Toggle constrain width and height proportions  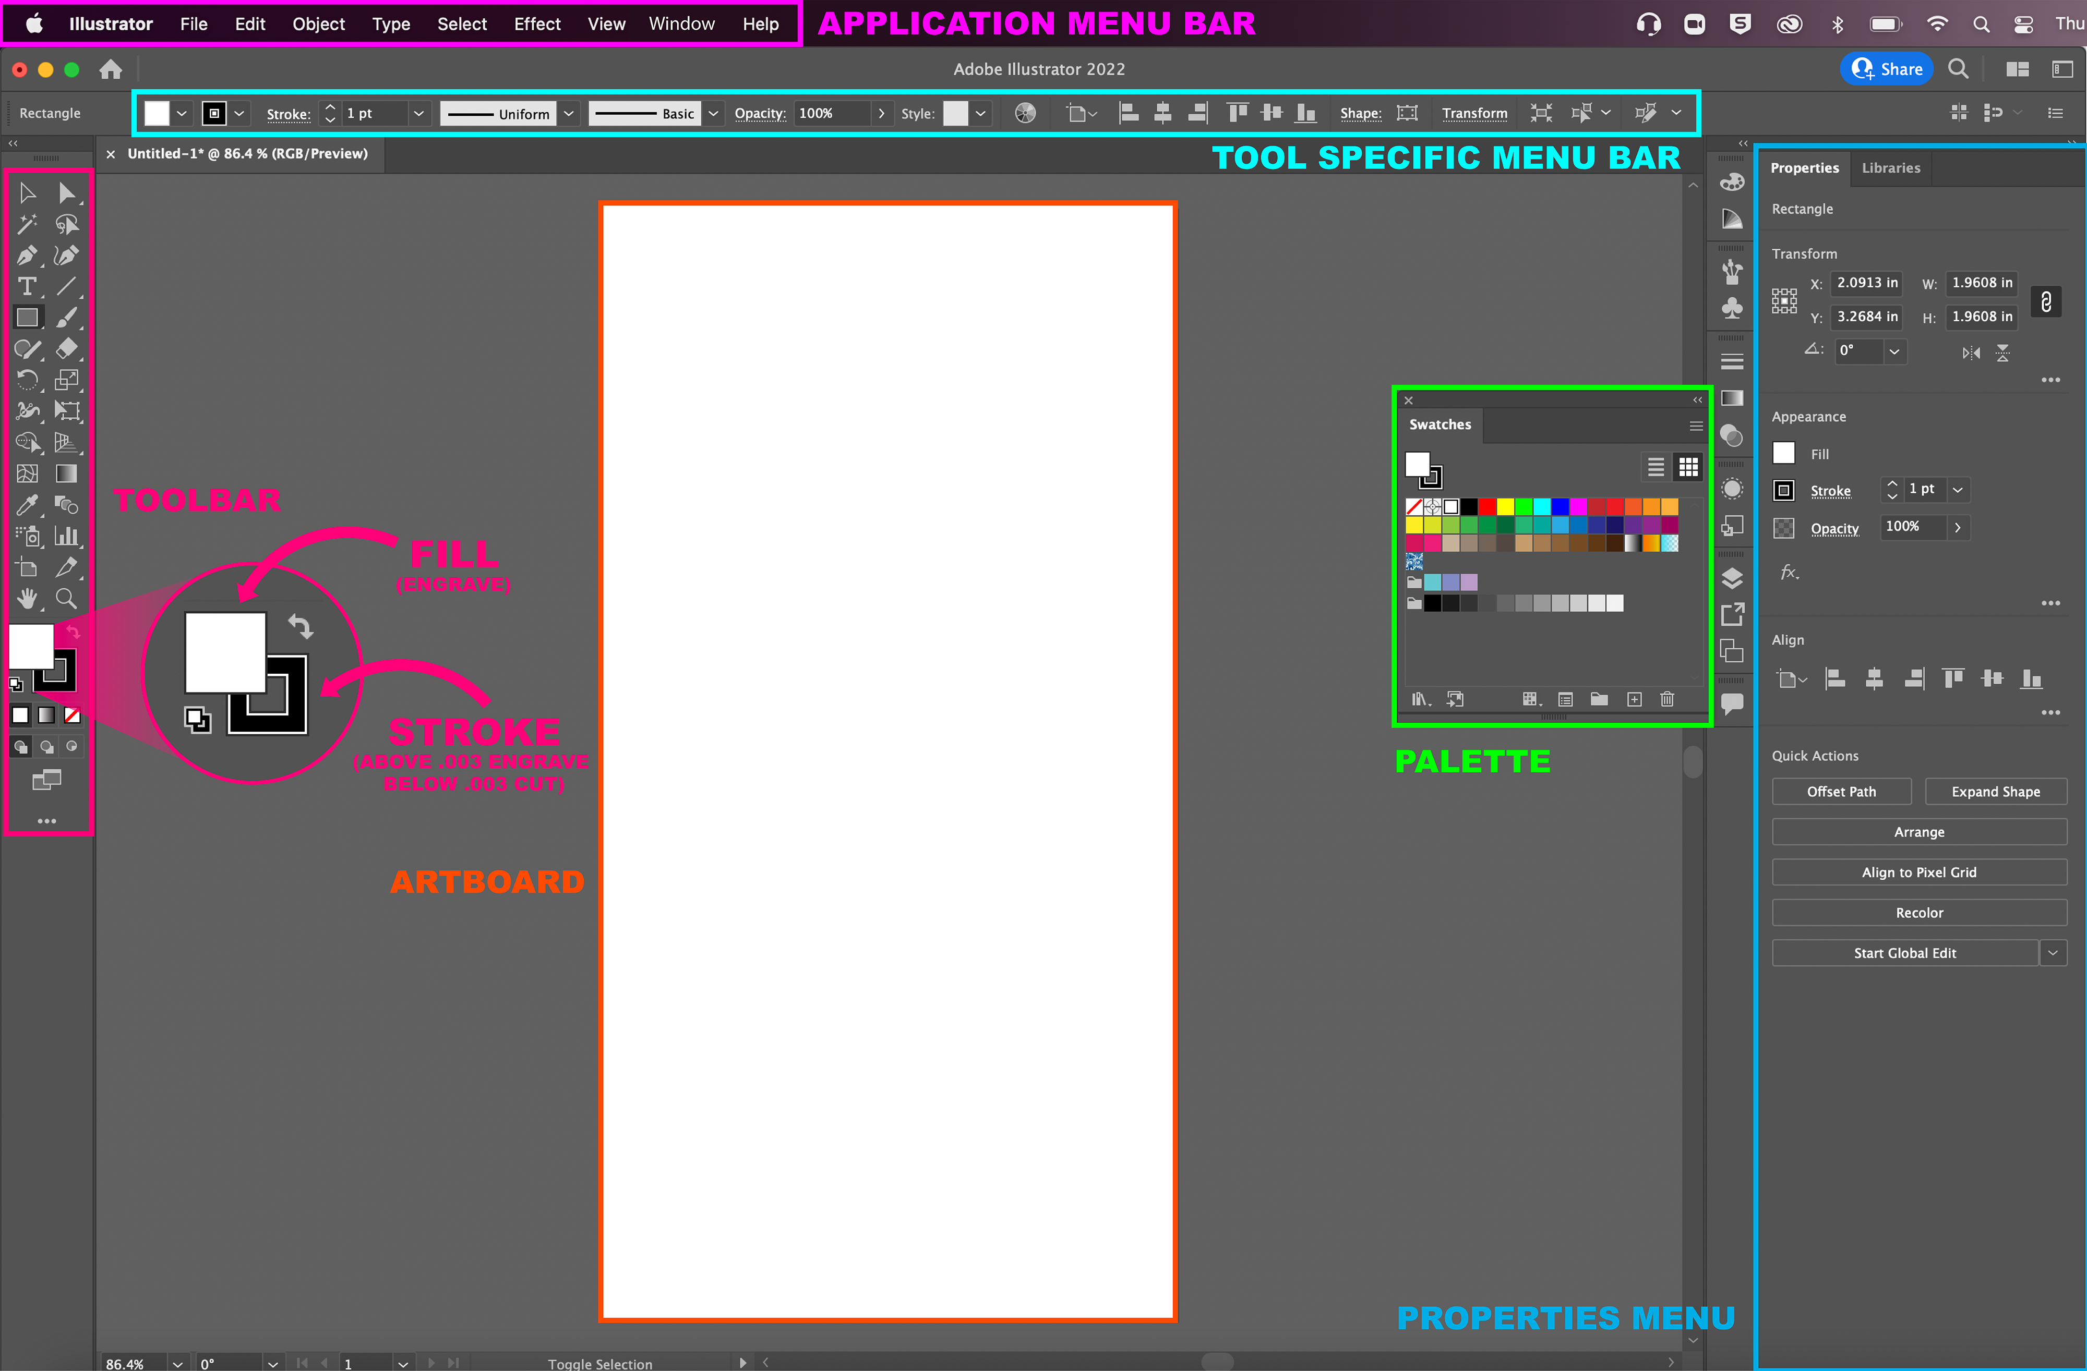point(2046,301)
